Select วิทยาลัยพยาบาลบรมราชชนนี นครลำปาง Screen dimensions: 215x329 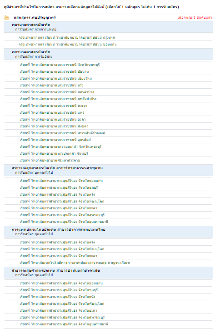(57, 92)
